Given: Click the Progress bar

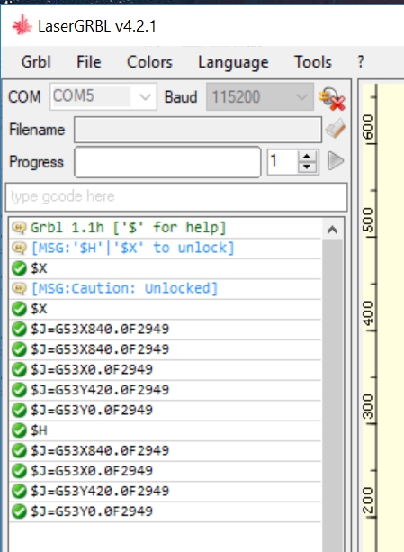Looking at the screenshot, I should tap(167, 162).
